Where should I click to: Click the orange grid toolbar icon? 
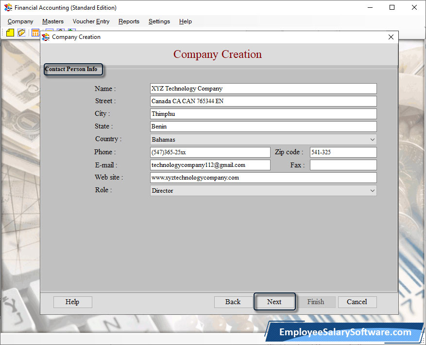[x=35, y=33]
